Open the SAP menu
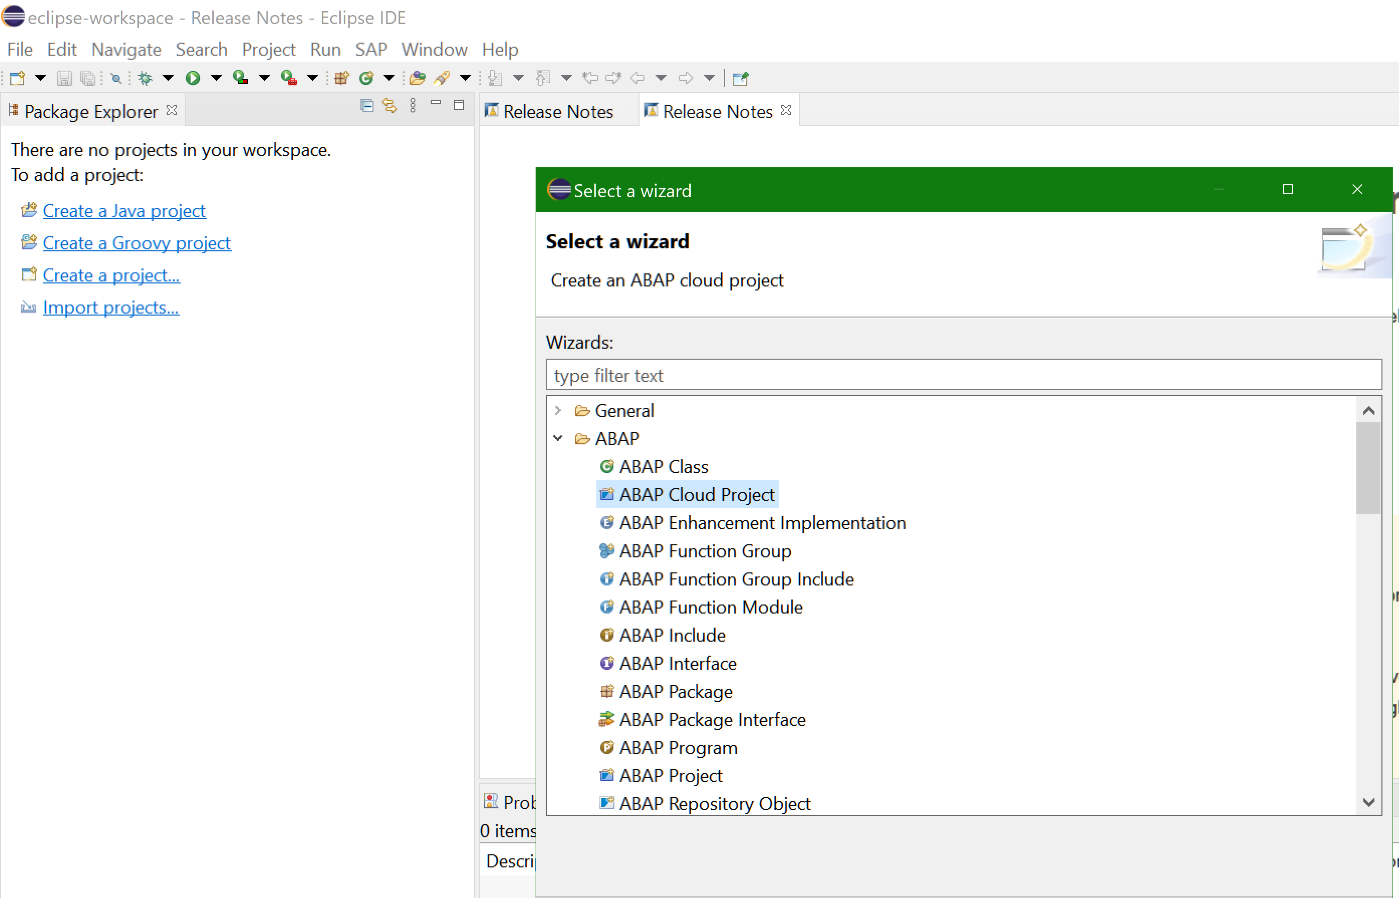 click(371, 49)
